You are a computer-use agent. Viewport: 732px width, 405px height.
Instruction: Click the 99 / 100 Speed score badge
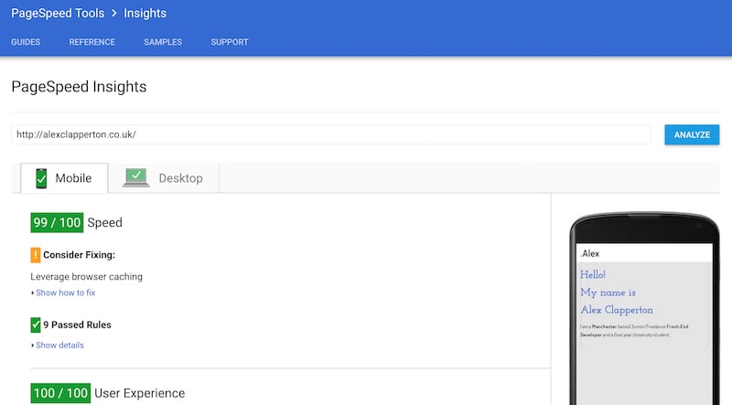[57, 222]
